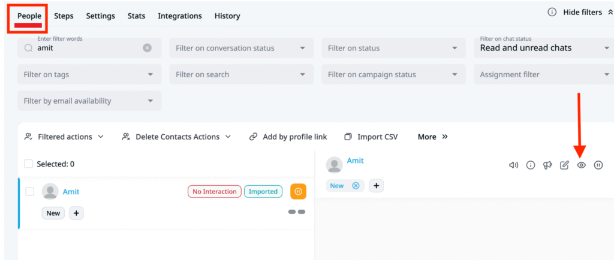614x260 pixels.
Task: Click the gray pause icon in detail panel
Action: click(598, 165)
